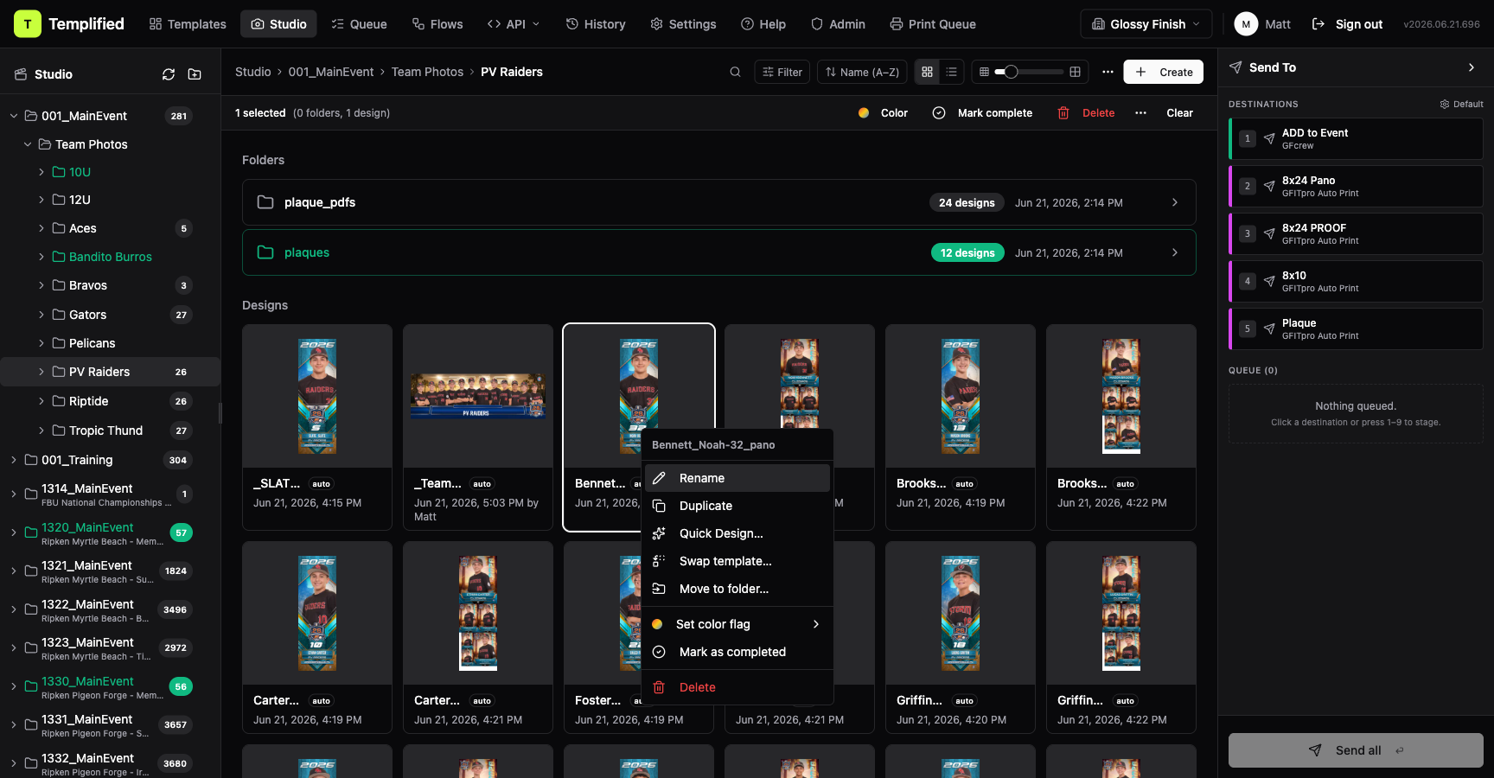Go to the Templates tab

(x=188, y=24)
